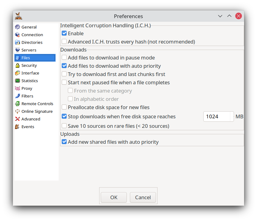Click the Proxy icon in sidebar
This screenshot has height=221, width=257.
18,88
